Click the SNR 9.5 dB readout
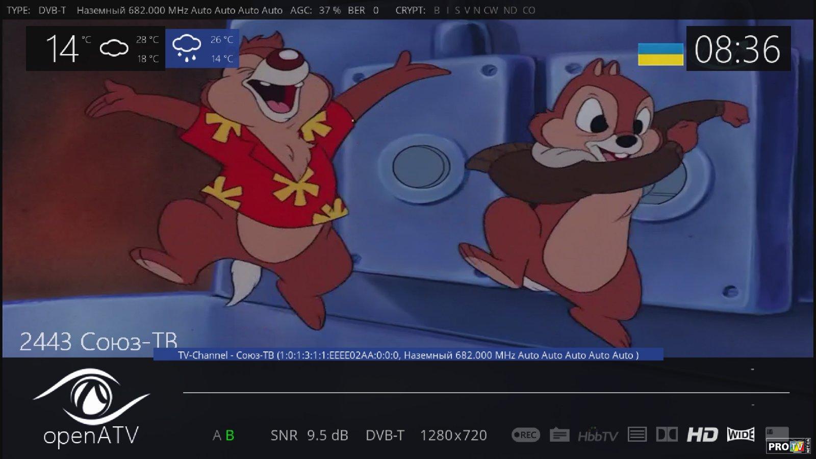This screenshot has height=459, width=816. [x=309, y=436]
